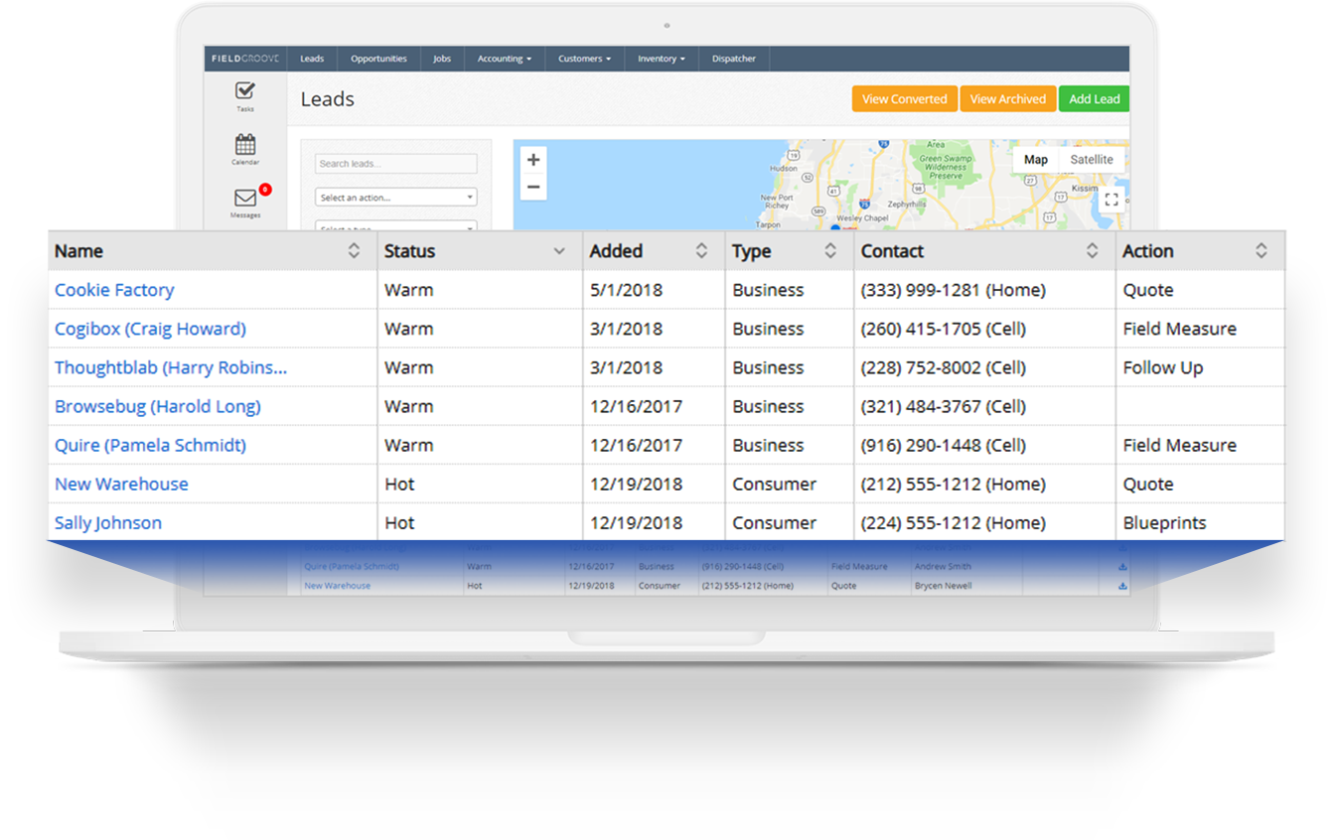Select phone (228) 752-8002 (Cell)
This screenshot has width=1335, height=840.
click(944, 367)
